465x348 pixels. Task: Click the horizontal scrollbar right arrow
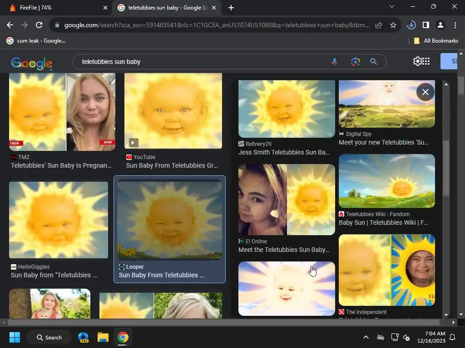(x=454, y=322)
